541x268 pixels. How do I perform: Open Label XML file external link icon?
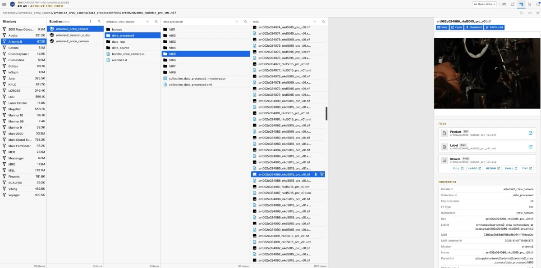(x=531, y=147)
